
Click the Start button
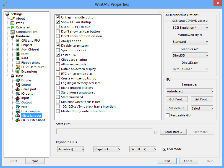tap(167, 161)
